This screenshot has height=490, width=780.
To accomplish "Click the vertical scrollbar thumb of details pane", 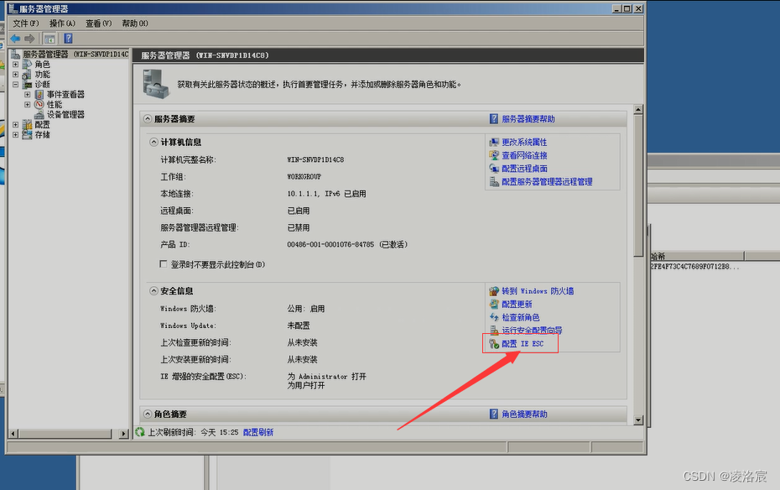I will [x=639, y=185].
